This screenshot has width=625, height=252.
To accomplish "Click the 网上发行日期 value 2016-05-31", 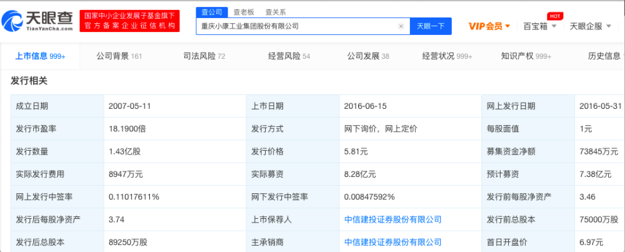I will (x=601, y=106).
